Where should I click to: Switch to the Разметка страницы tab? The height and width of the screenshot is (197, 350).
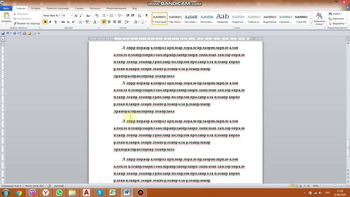click(57, 8)
